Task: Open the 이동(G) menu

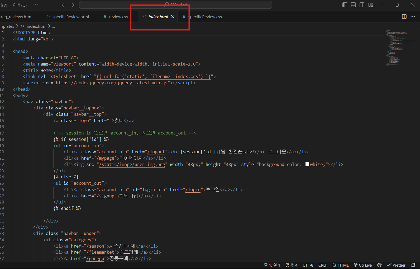Action: pos(20,5)
